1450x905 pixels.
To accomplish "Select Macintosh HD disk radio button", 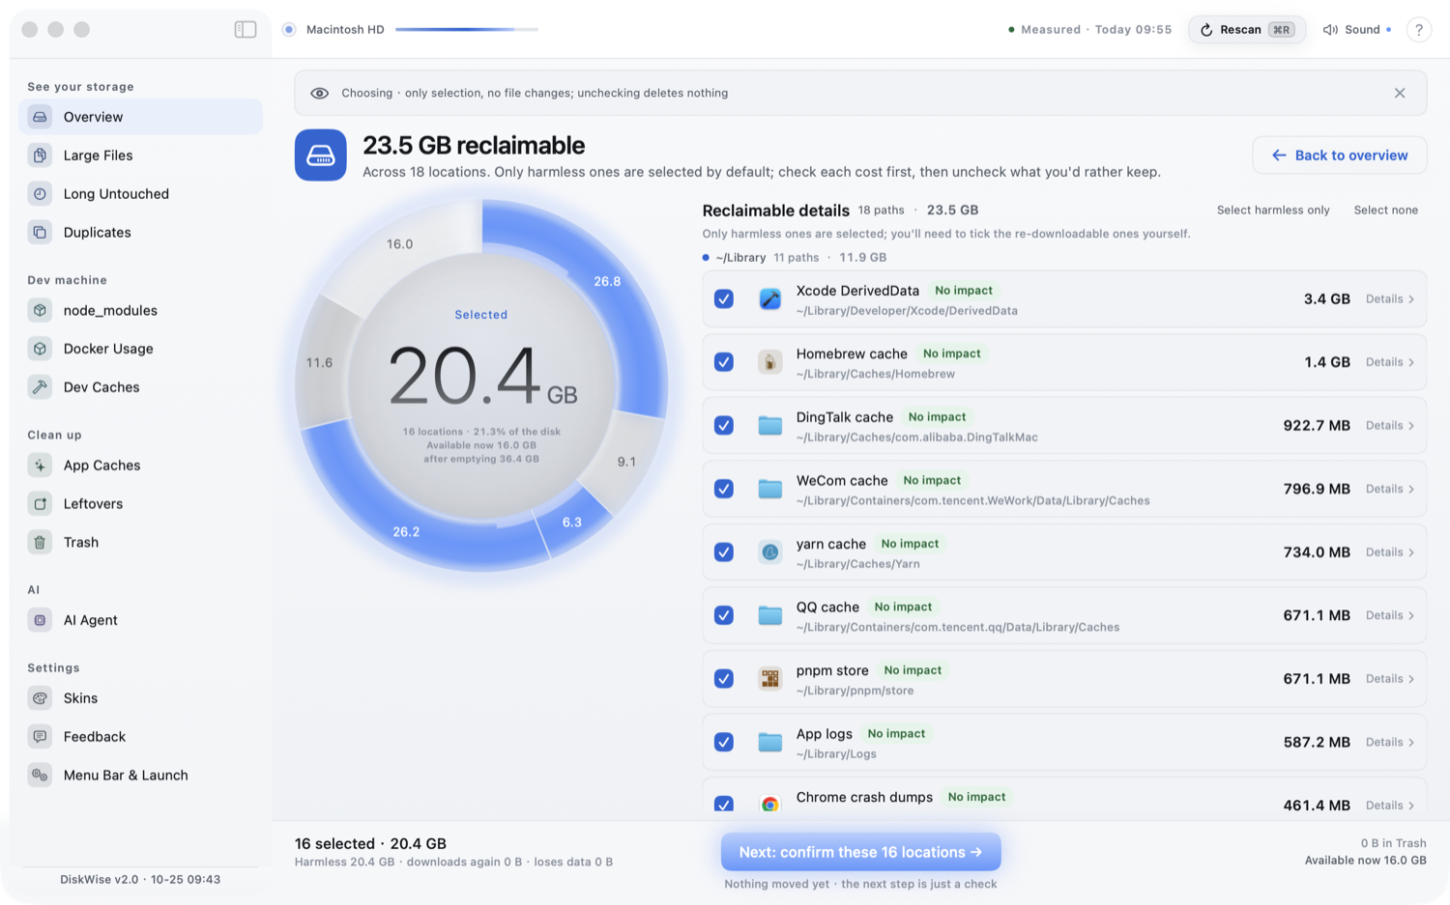I will point(289,30).
